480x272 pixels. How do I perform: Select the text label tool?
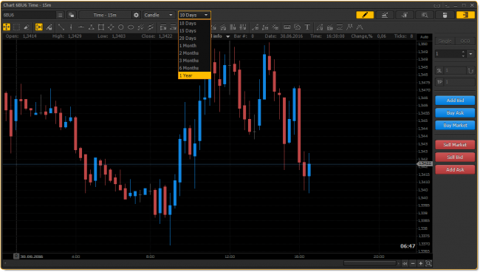(x=307, y=27)
